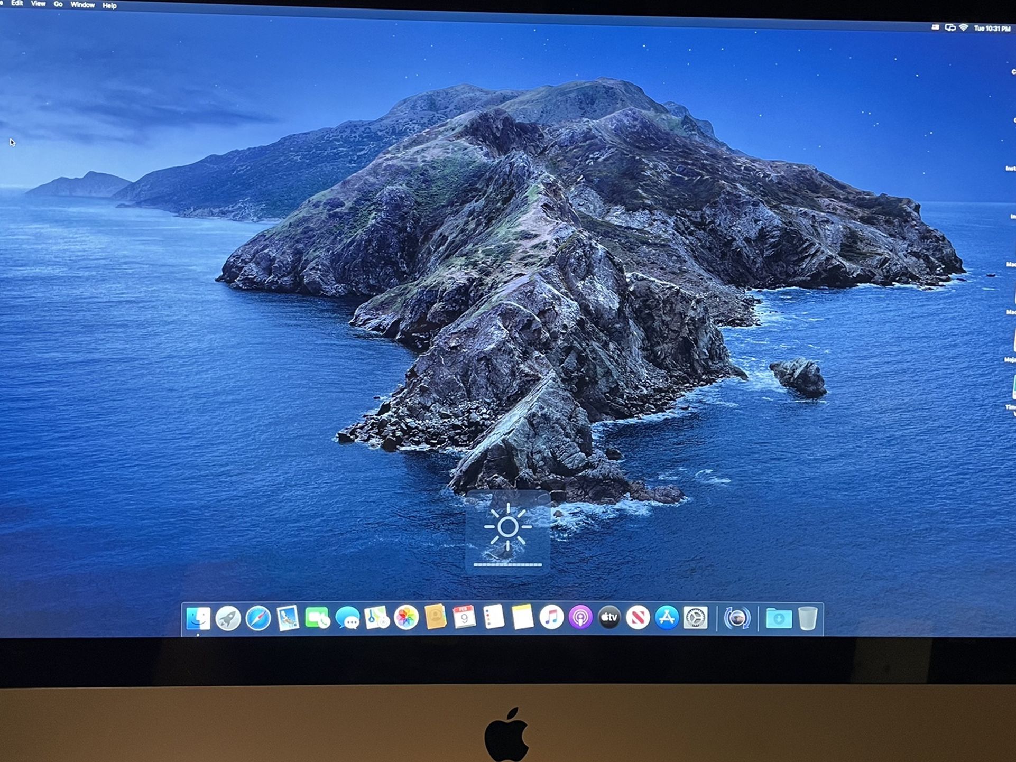Open Maps app in the Dock
The width and height of the screenshot is (1016, 762).
click(377, 617)
